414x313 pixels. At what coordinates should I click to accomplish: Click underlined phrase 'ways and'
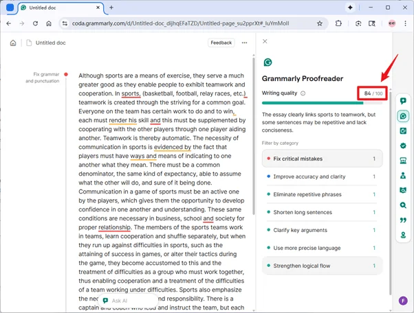[143, 156]
